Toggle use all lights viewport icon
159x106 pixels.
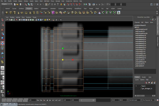pyautogui.click(x=45, y=20)
